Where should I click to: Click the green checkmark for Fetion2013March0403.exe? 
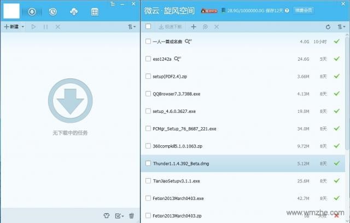[x=337, y=198]
